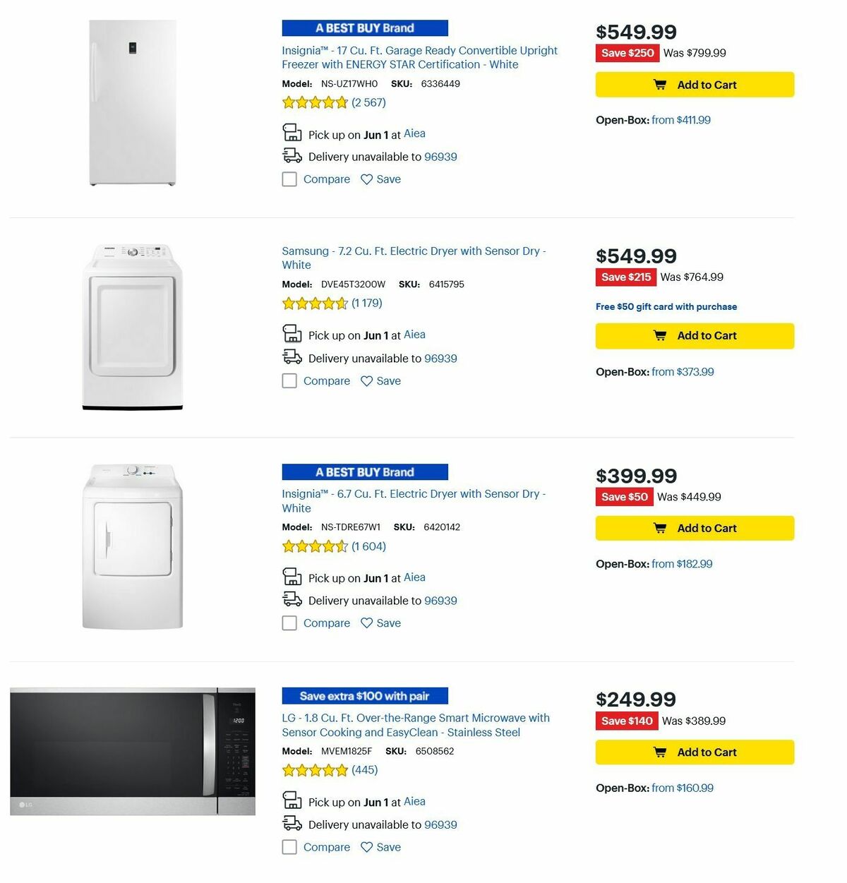Save the LG microwave using the heart icon
This screenshot has width=847, height=883.
[x=366, y=846]
